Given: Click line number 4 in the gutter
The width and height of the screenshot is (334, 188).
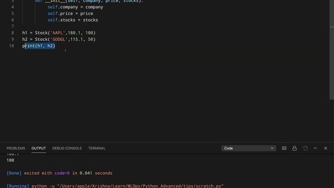Looking at the screenshot, I should (13, 7).
